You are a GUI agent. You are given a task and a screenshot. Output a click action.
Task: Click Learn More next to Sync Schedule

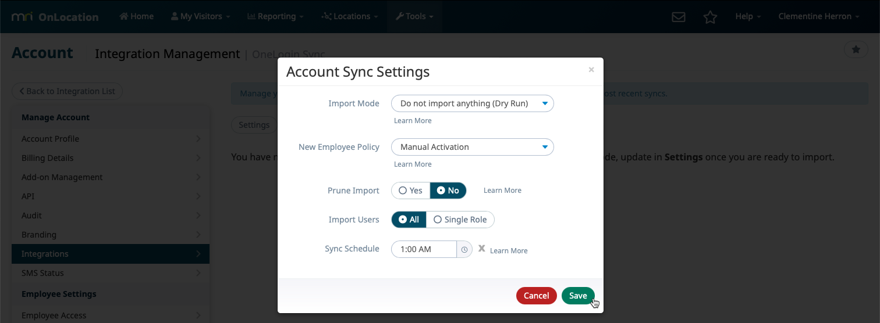point(509,251)
